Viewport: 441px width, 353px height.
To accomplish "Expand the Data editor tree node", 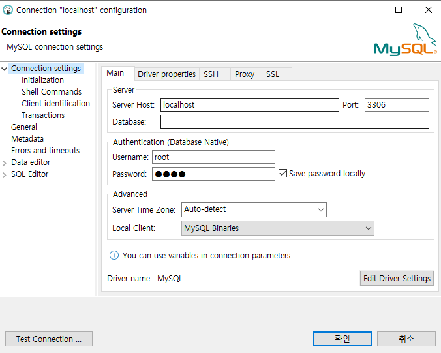I will (4, 163).
